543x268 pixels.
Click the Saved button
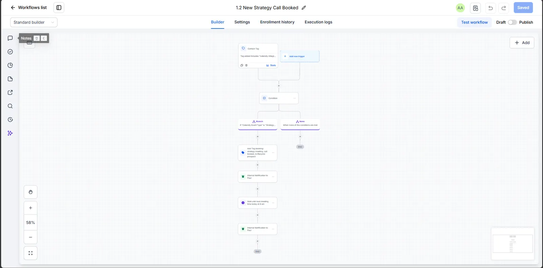[x=523, y=7]
